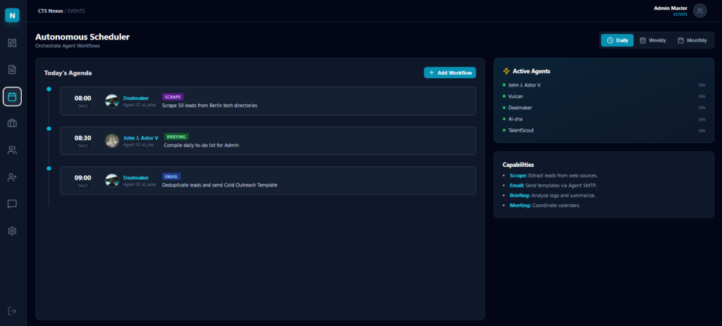Switch to the Daily view tab
Image resolution: width=722 pixels, height=326 pixels.
point(618,40)
